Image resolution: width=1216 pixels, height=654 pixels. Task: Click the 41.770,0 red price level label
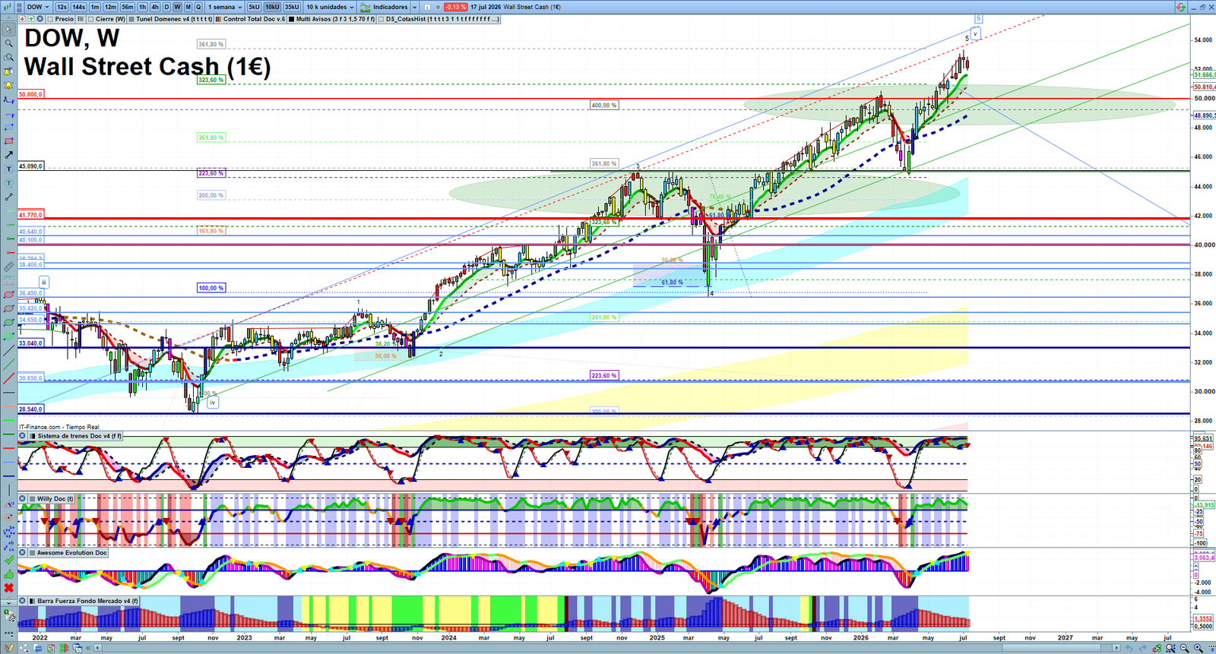click(31, 215)
